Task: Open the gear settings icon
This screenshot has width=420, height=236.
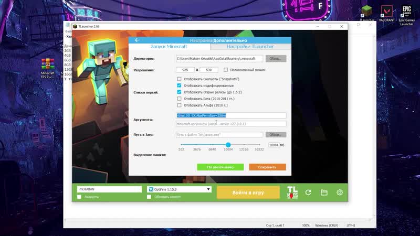Action: tap(340, 192)
